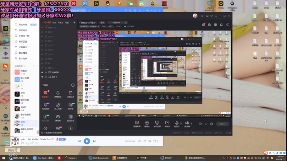This screenshot has width=287, height=161.
Task: Skip to next track
Action: pyautogui.click(x=94, y=141)
